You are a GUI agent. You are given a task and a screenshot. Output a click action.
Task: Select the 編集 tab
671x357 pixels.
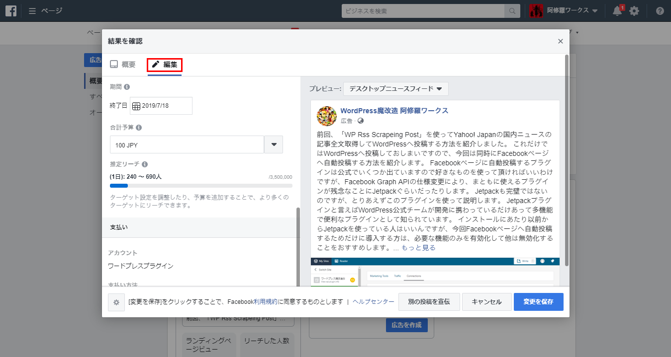click(x=165, y=65)
